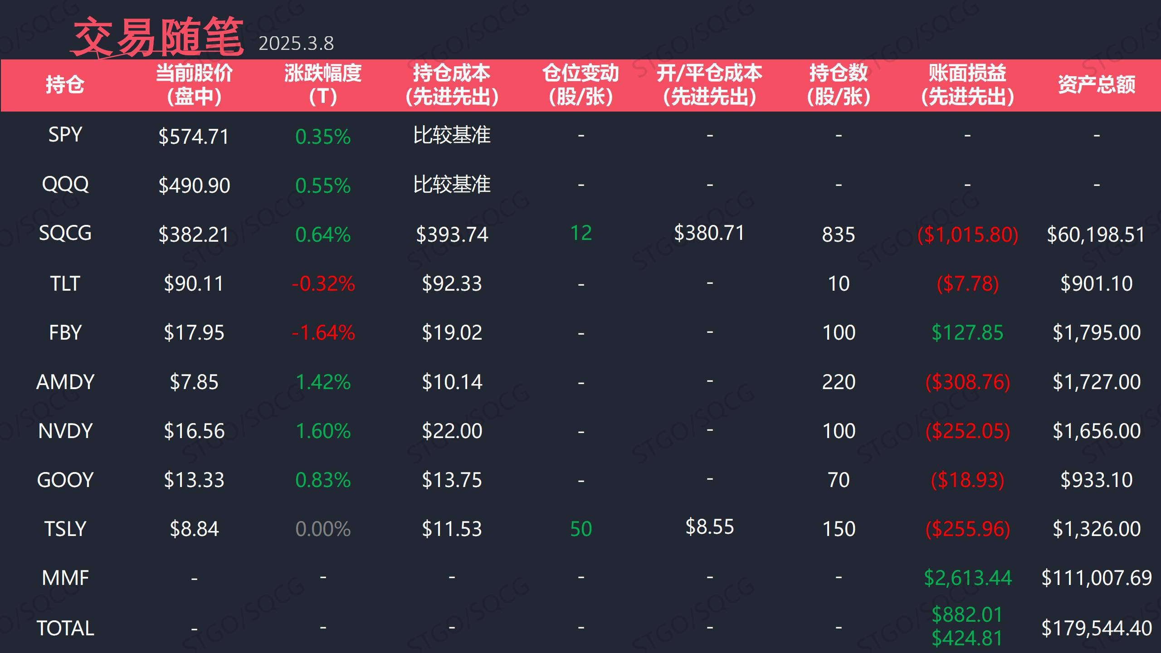Click the FBY gain value $127.85
Image resolution: width=1161 pixels, height=653 pixels.
[967, 333]
